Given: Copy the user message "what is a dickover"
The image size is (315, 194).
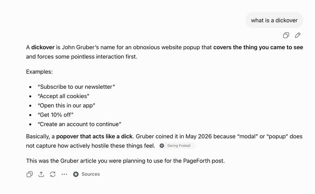Looking at the screenshot, I should point(286,35).
